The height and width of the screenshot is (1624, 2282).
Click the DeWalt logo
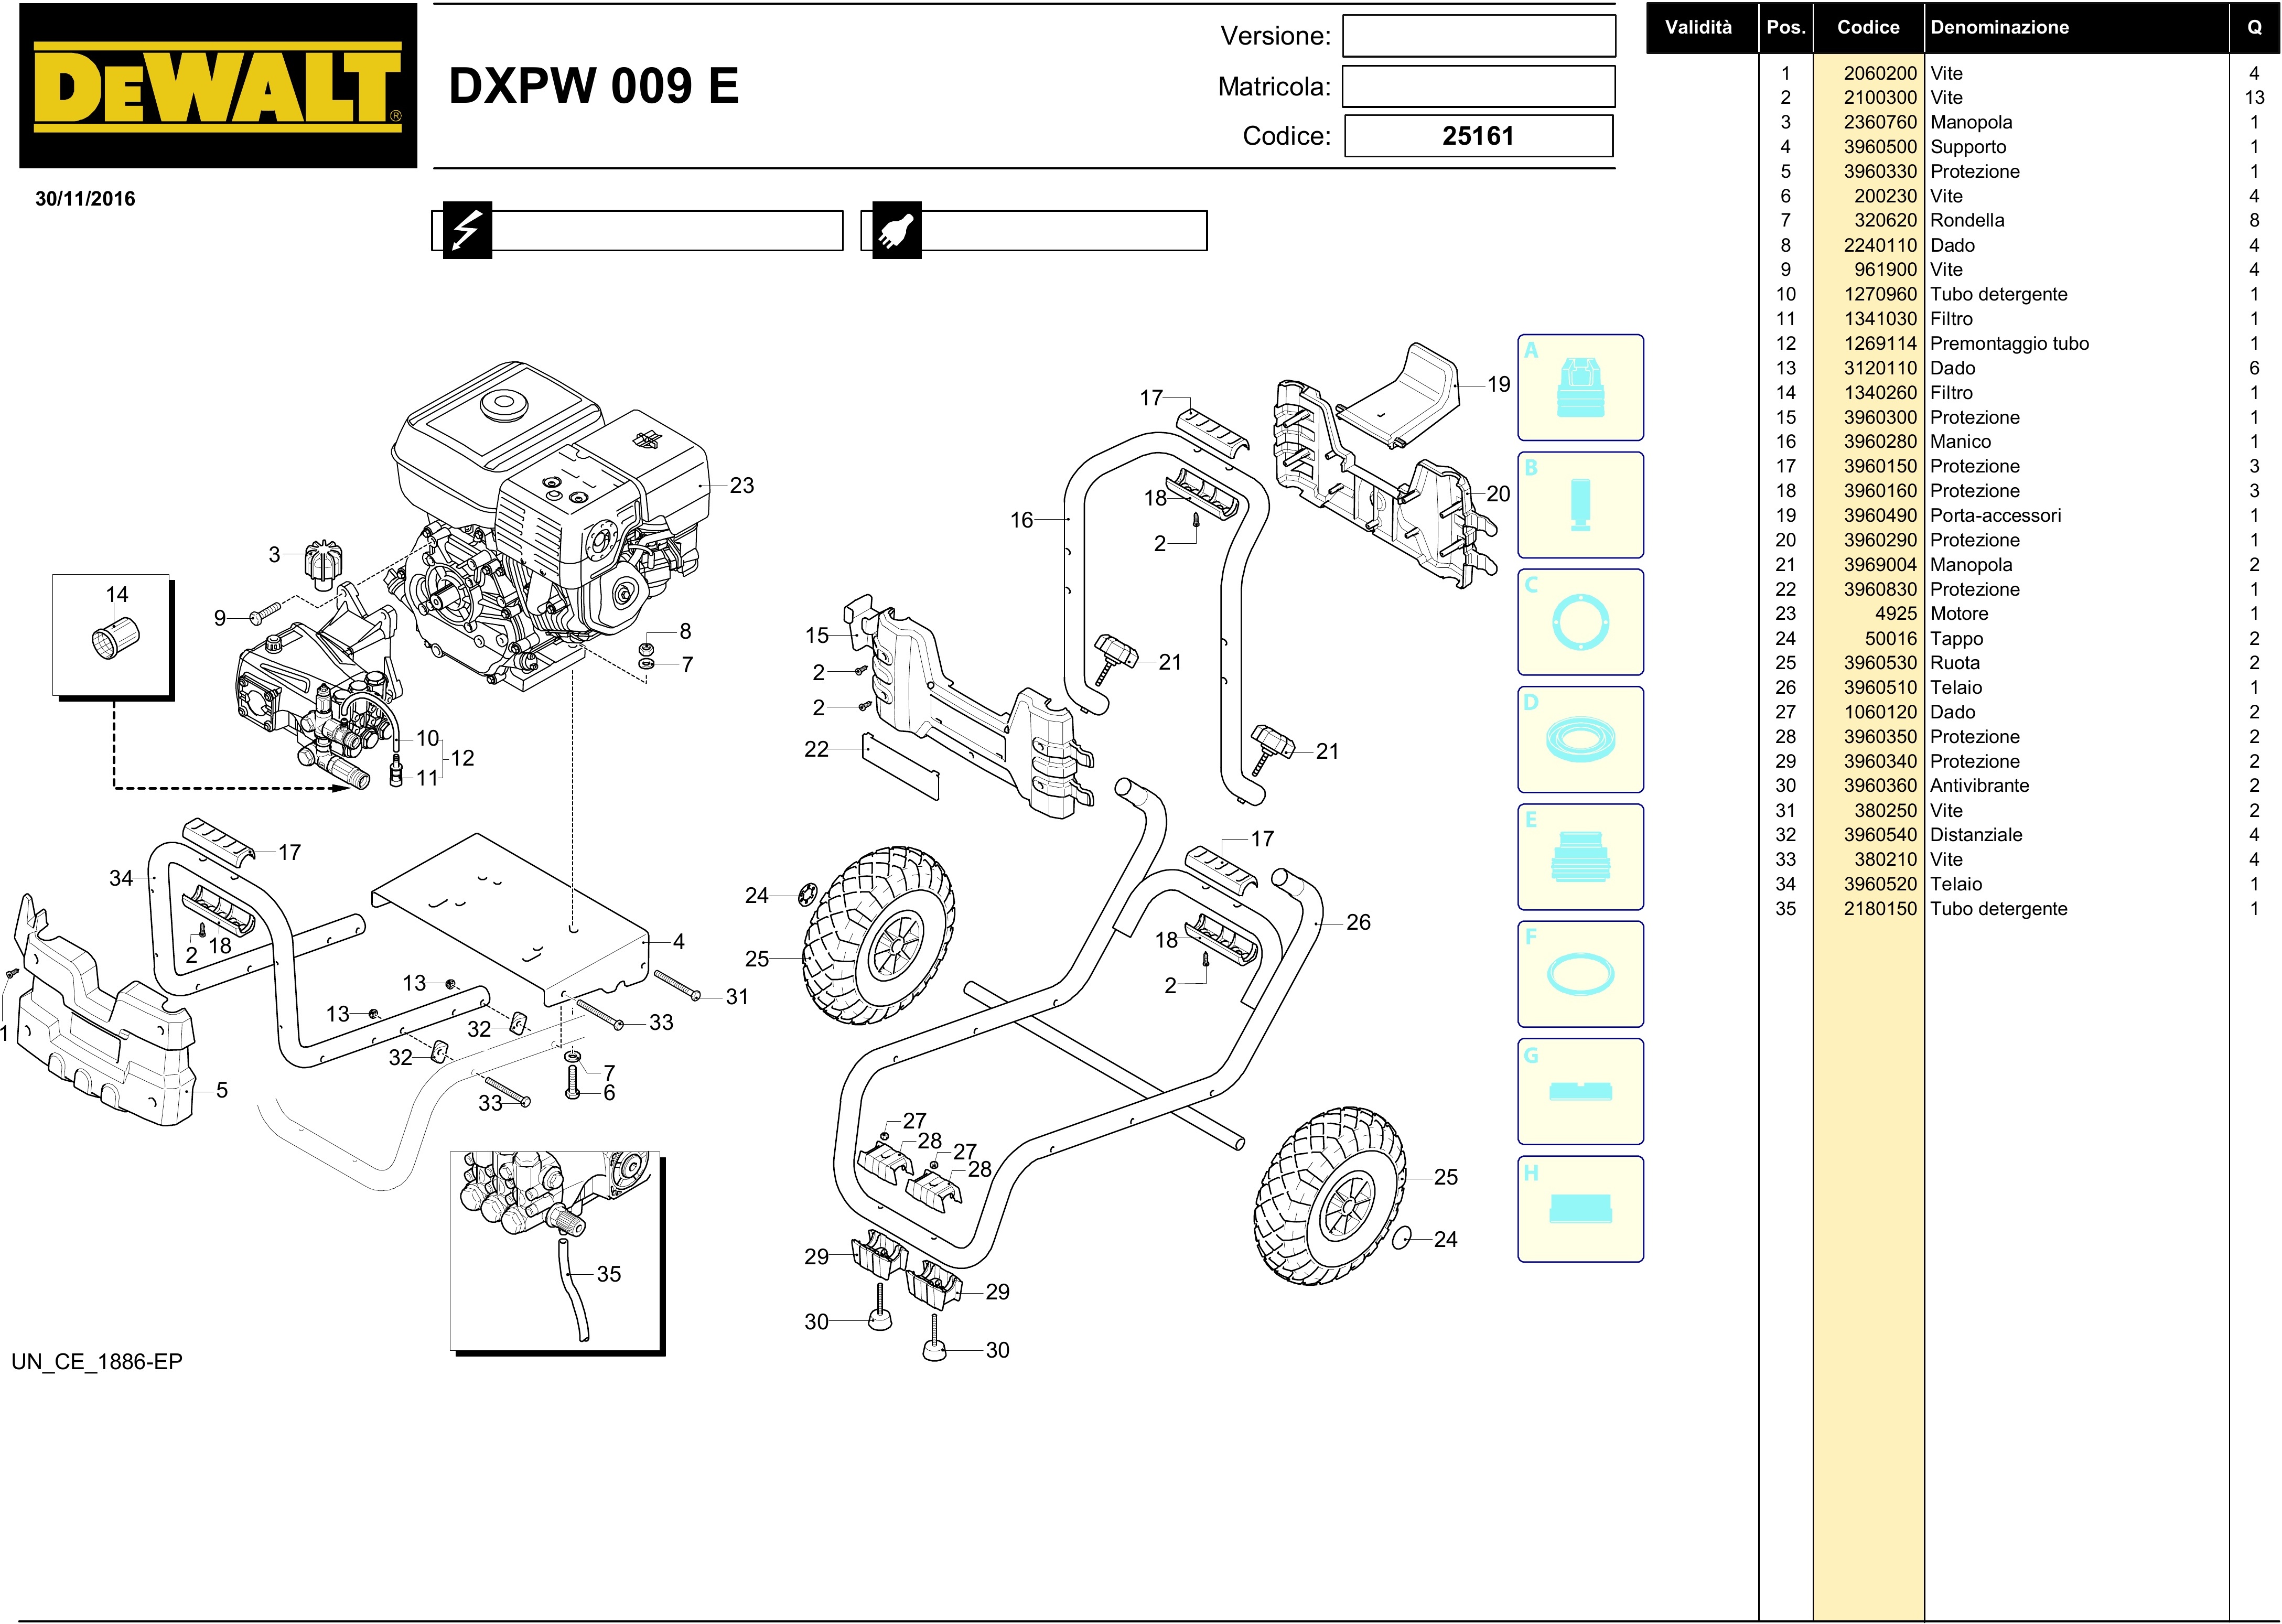217,86
